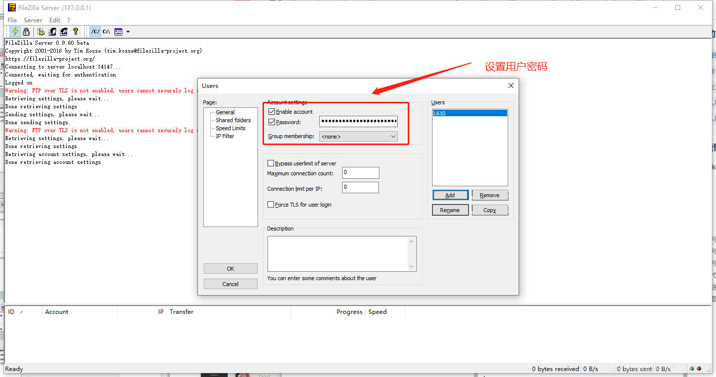
Task: Open the Group membership dropdown
Action: [x=358, y=136]
